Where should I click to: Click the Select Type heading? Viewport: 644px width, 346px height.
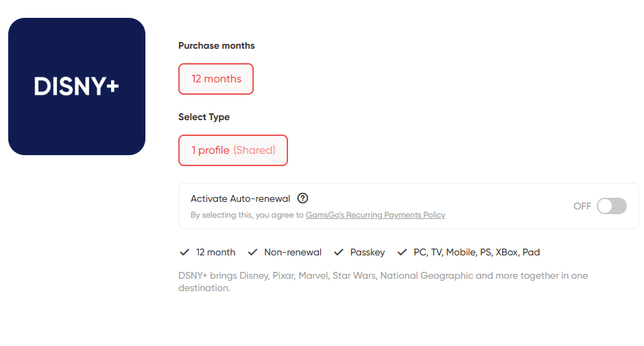tap(204, 117)
